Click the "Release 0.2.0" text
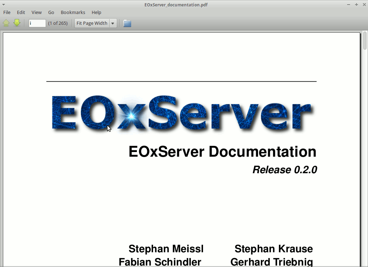 tap(285, 170)
